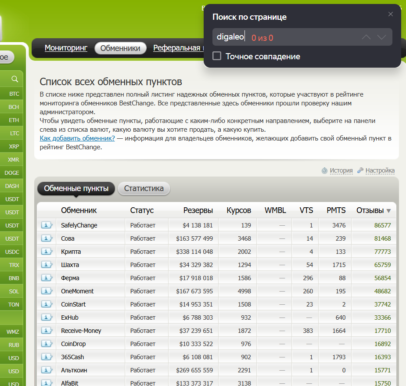Sort table by WMBL column
This screenshot has width=406, height=386.
[x=275, y=210]
